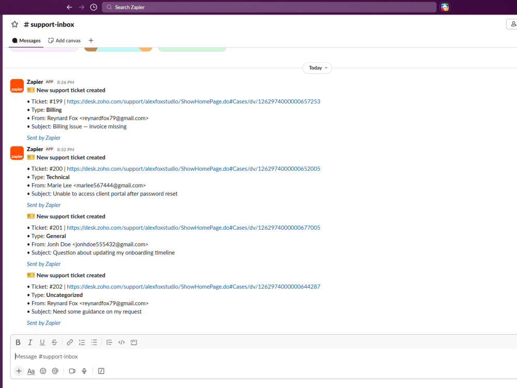Go forward with the right arrow
Screen dimensions: 517x388
point(82,7)
